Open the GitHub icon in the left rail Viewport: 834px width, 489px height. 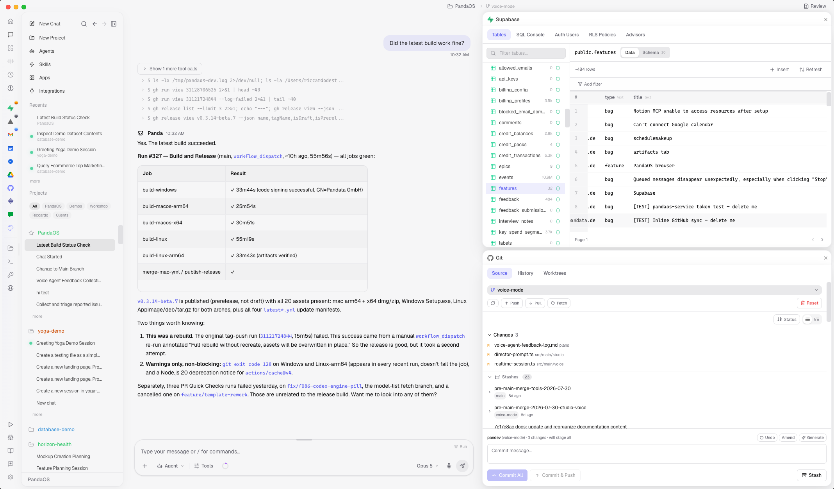point(11,188)
